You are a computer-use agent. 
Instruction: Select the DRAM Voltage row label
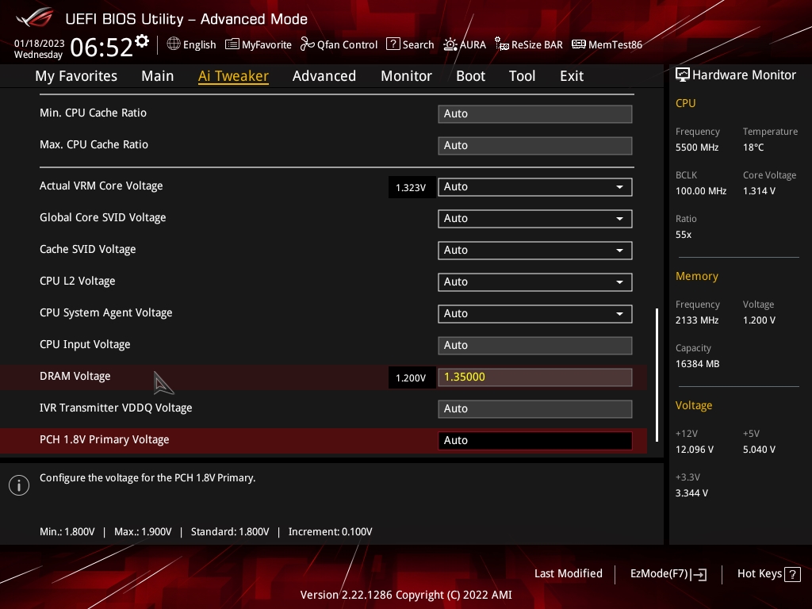coord(75,377)
